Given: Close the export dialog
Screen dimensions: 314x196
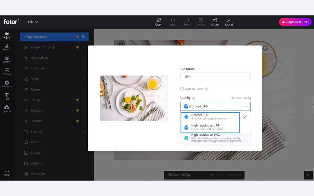Looking at the screenshot, I should click(x=265, y=48).
